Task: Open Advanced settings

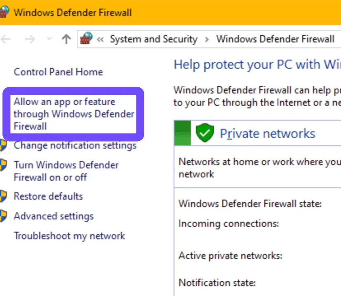Action: (x=54, y=216)
